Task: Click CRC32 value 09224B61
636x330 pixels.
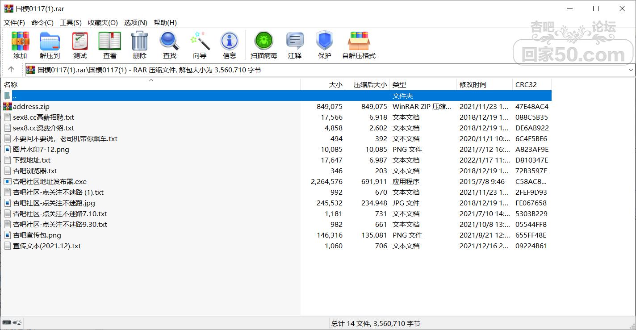Action: tap(531, 246)
